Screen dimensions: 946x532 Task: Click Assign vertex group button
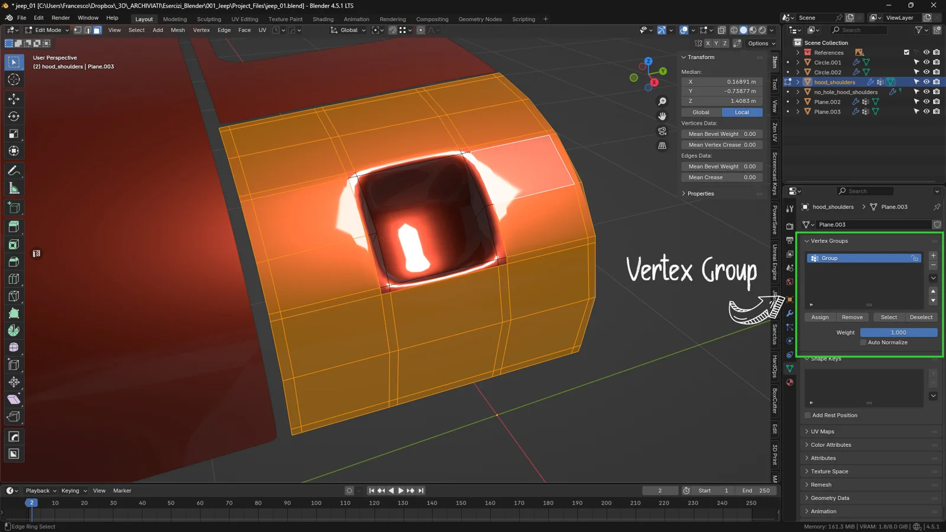click(820, 317)
